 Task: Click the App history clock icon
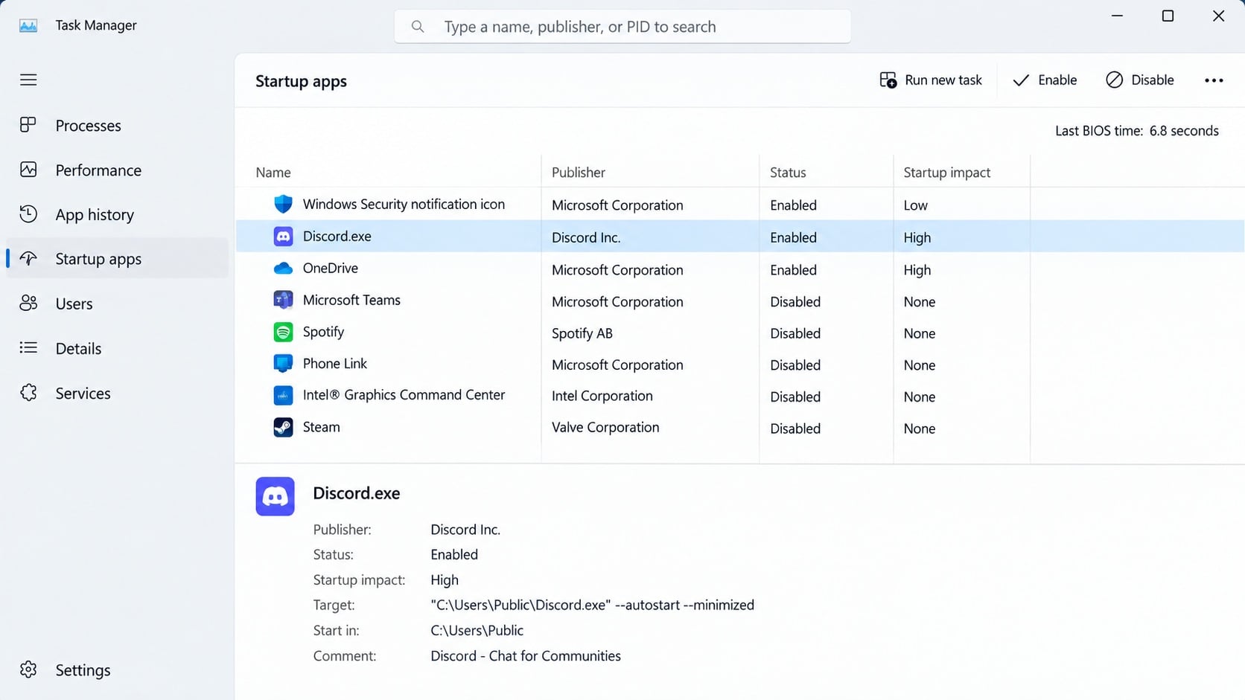coord(28,214)
